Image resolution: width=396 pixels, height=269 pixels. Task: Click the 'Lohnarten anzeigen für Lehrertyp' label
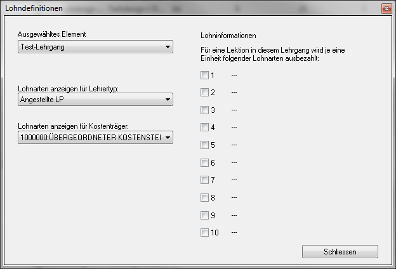pyautogui.click(x=69, y=88)
